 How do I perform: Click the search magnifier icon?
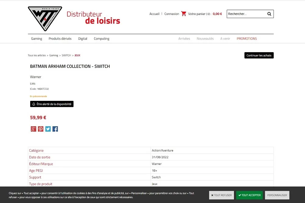tap(269, 14)
